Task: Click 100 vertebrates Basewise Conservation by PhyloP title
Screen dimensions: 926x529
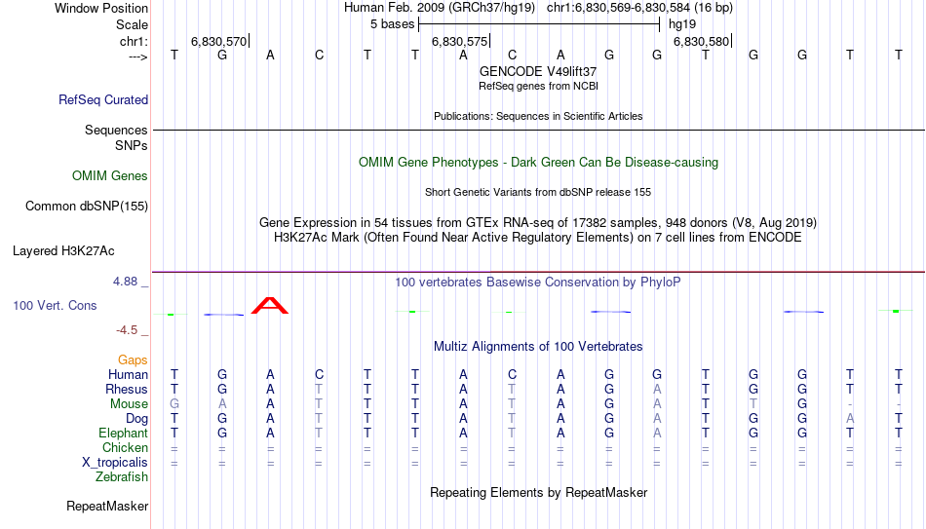Action: tap(538, 283)
